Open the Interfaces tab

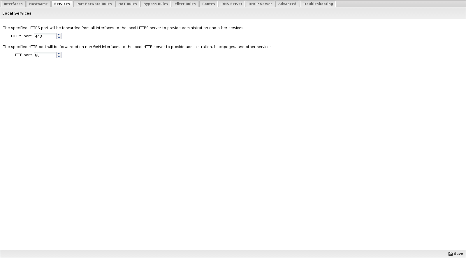(13, 4)
